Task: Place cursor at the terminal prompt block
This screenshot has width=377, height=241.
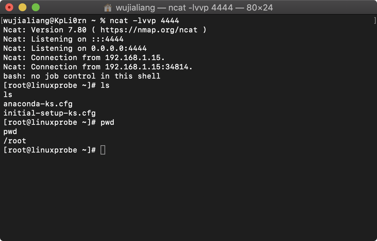Action: 103,150
